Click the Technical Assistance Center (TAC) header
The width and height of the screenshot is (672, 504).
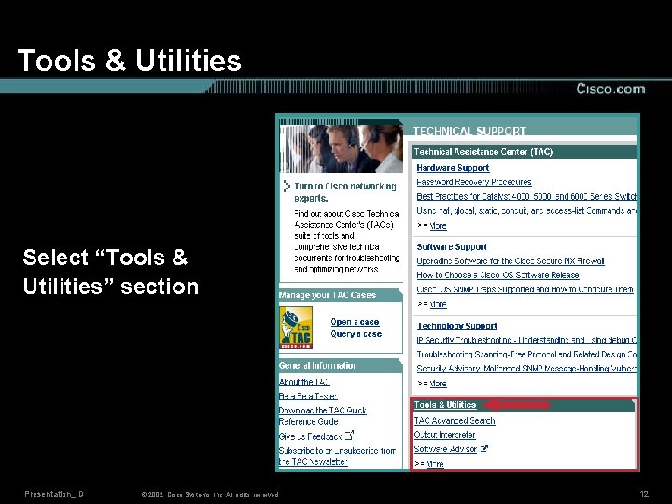(483, 152)
